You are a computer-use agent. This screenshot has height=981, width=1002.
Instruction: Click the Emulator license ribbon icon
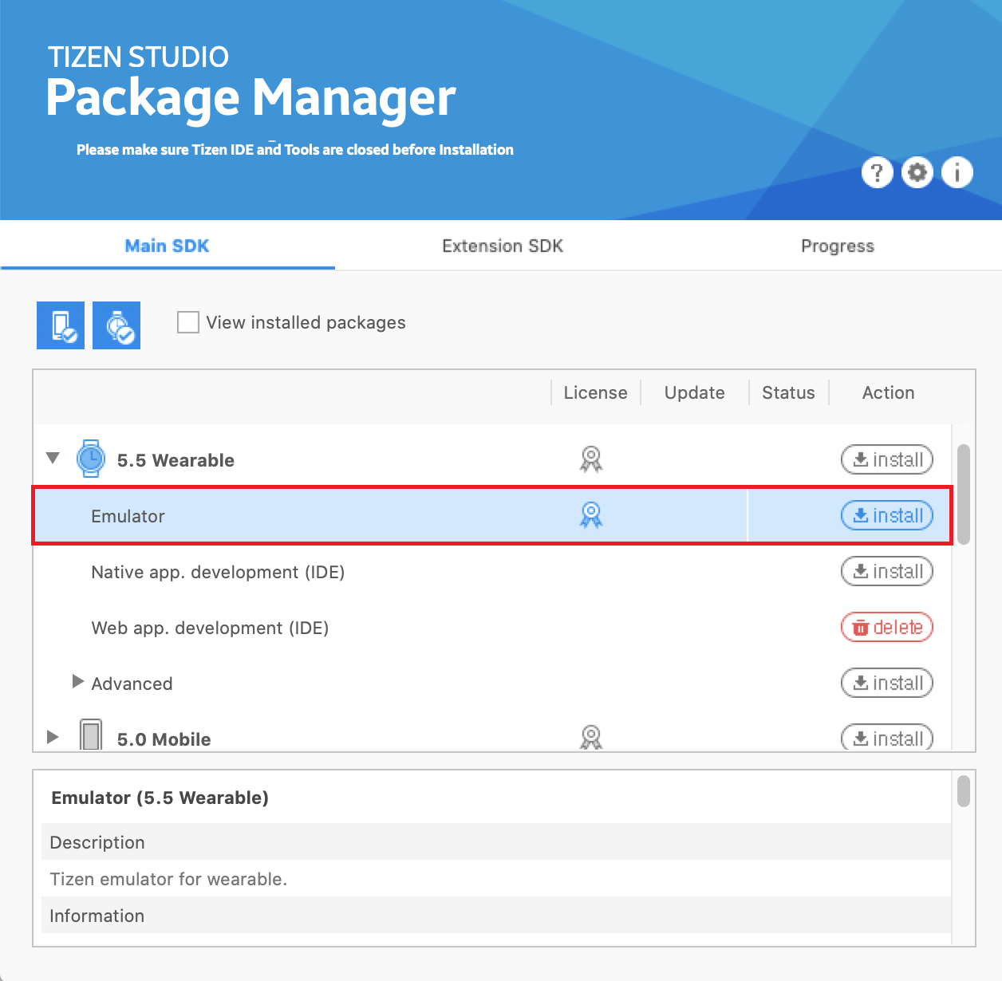591,515
